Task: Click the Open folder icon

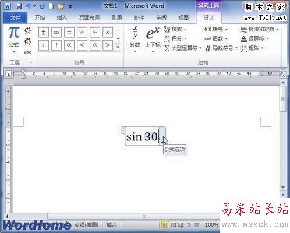Action: coord(61,7)
